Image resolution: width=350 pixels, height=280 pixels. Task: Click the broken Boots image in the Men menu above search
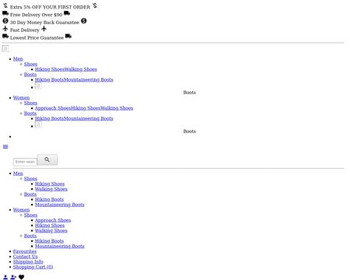point(38,86)
